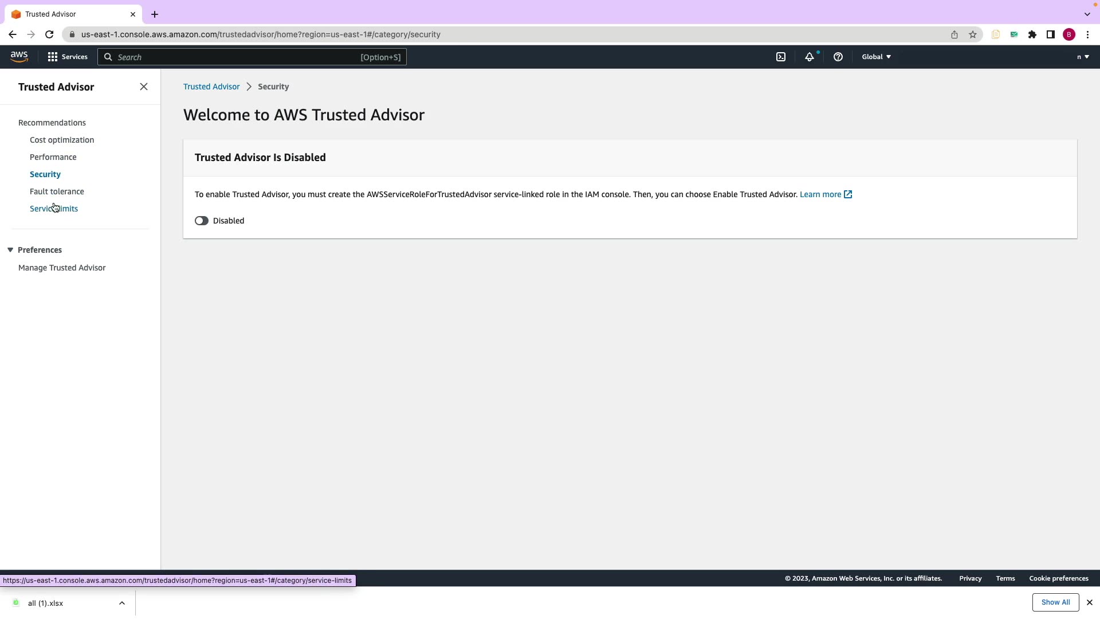This screenshot has height=619, width=1100.
Task: Click the AWS logo home icon
Action: pyautogui.click(x=19, y=56)
